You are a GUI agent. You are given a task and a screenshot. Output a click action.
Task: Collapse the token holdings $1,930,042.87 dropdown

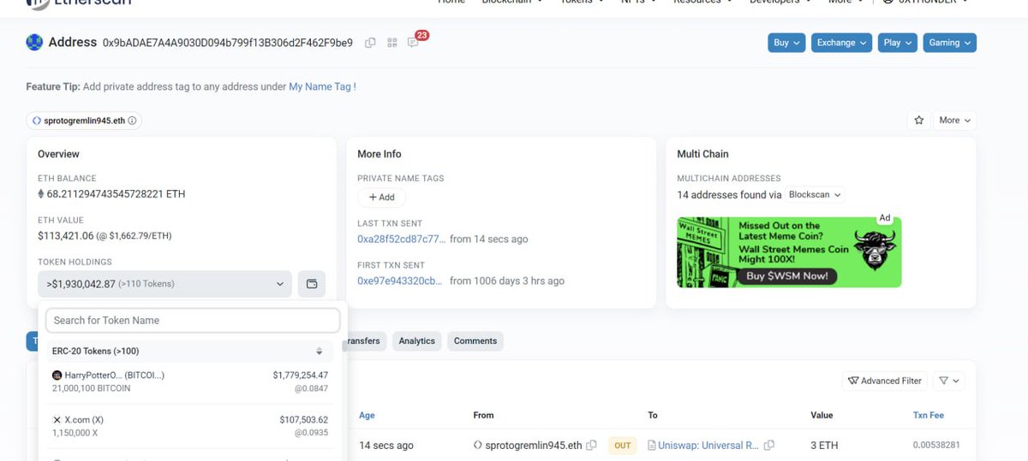tap(164, 283)
